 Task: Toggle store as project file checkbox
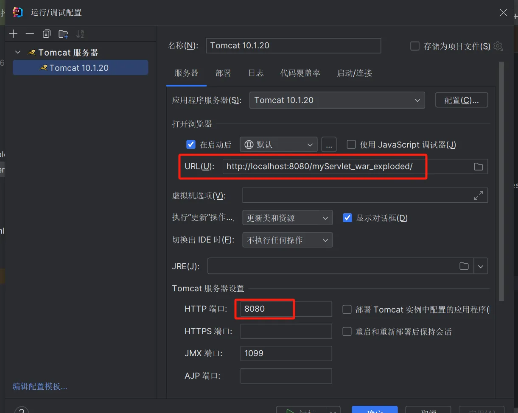point(415,46)
